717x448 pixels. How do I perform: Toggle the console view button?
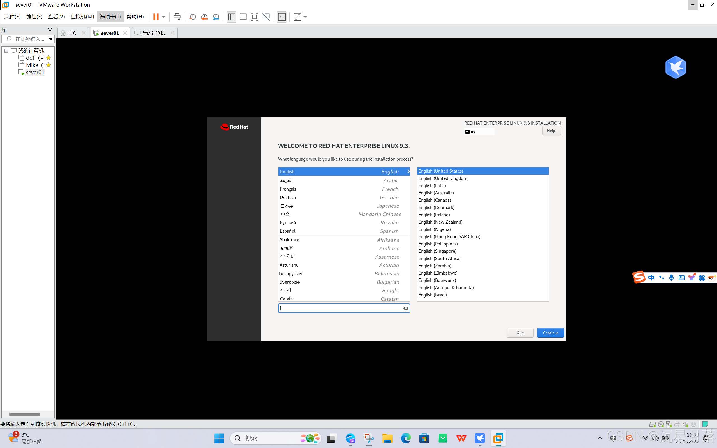[282, 17]
